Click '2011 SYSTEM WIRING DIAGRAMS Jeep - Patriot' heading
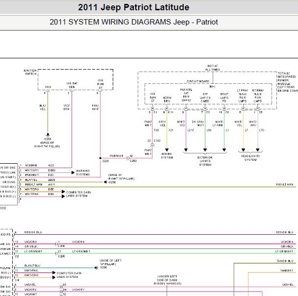 tap(134, 22)
